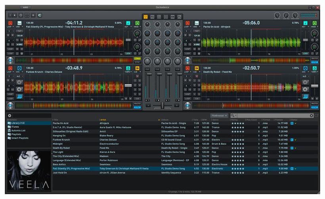Click the green KNOB power icon on the Fall Silently deck
The height and width of the screenshot is (199, 325).
pyautogui.click(x=137, y=23)
